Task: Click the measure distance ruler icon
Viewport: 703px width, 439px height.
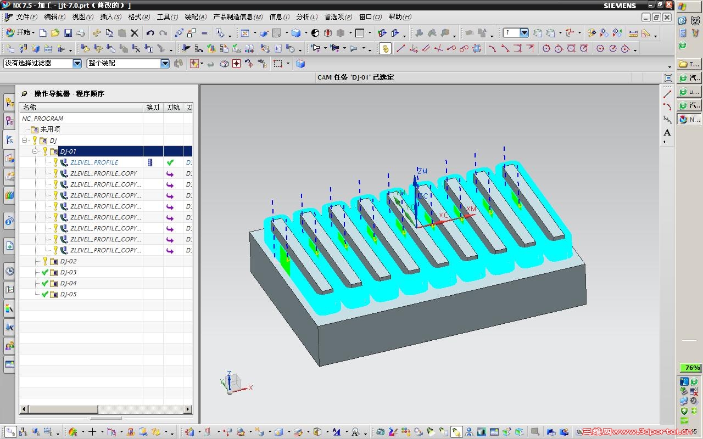Action: tap(633, 33)
